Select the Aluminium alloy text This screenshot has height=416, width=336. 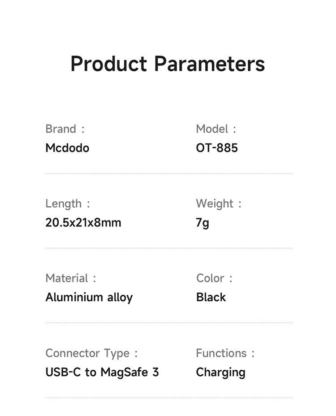(89, 297)
